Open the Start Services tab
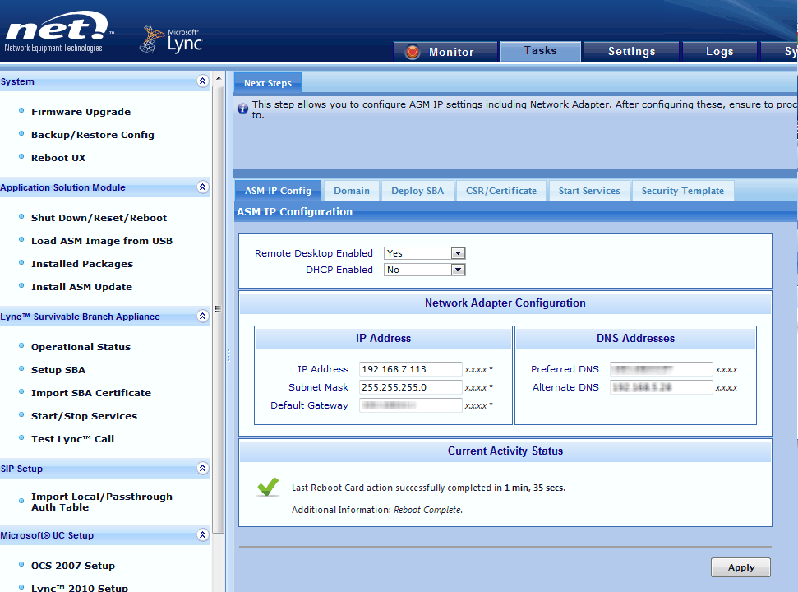This screenshot has height=592, width=798. click(x=588, y=189)
